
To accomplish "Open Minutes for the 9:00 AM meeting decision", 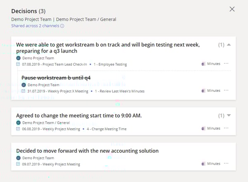I will point(211,128).
